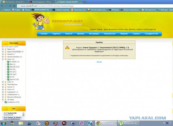
Task: Click the Назад link
Action: [99, 62]
